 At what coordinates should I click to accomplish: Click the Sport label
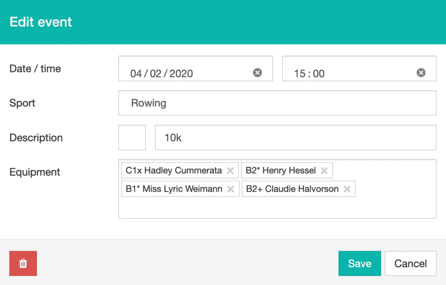22,103
